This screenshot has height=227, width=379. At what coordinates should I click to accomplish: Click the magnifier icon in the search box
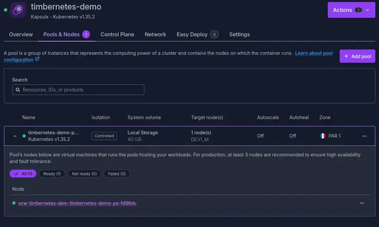pos(18,90)
